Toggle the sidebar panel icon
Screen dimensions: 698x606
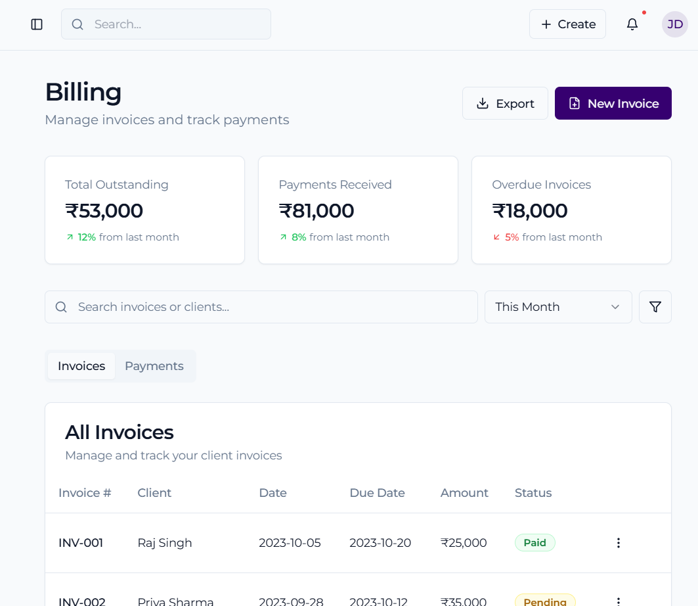[37, 24]
